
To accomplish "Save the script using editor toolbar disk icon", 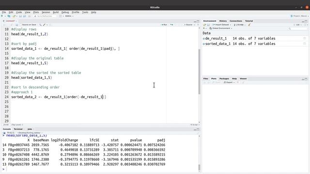I will coord(17,25).
